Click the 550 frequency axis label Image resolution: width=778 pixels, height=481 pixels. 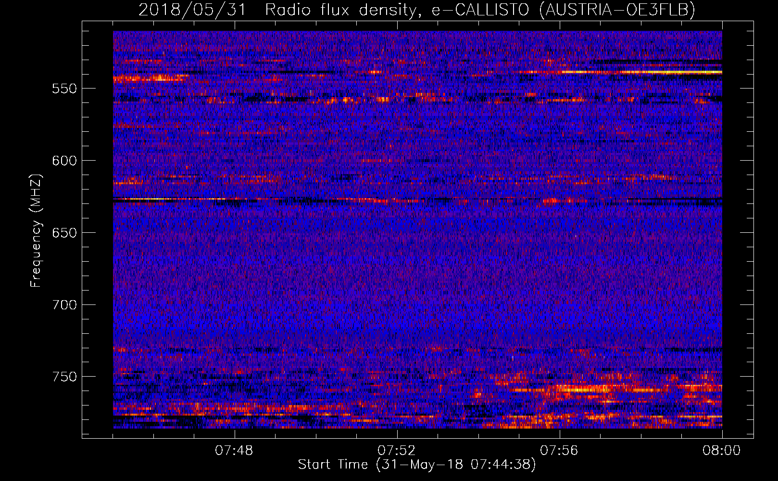pyautogui.click(x=64, y=89)
